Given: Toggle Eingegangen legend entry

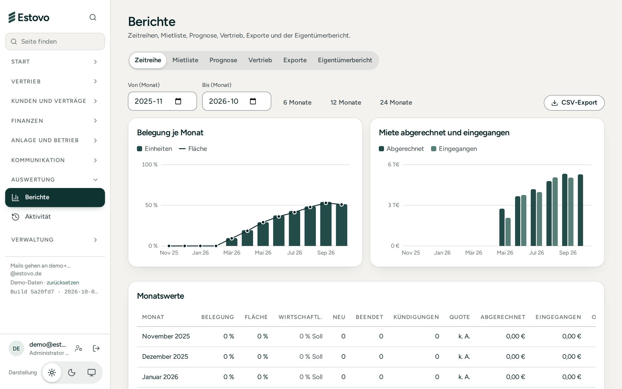Looking at the screenshot, I should pyautogui.click(x=454, y=149).
